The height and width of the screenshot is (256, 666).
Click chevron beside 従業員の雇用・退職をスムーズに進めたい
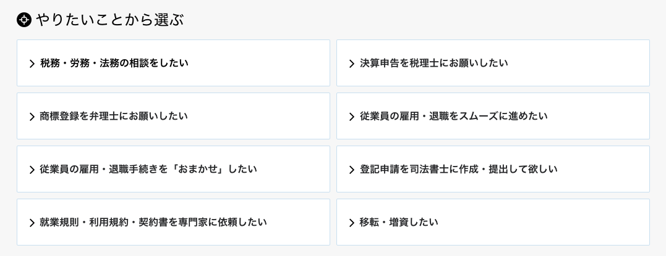(352, 117)
